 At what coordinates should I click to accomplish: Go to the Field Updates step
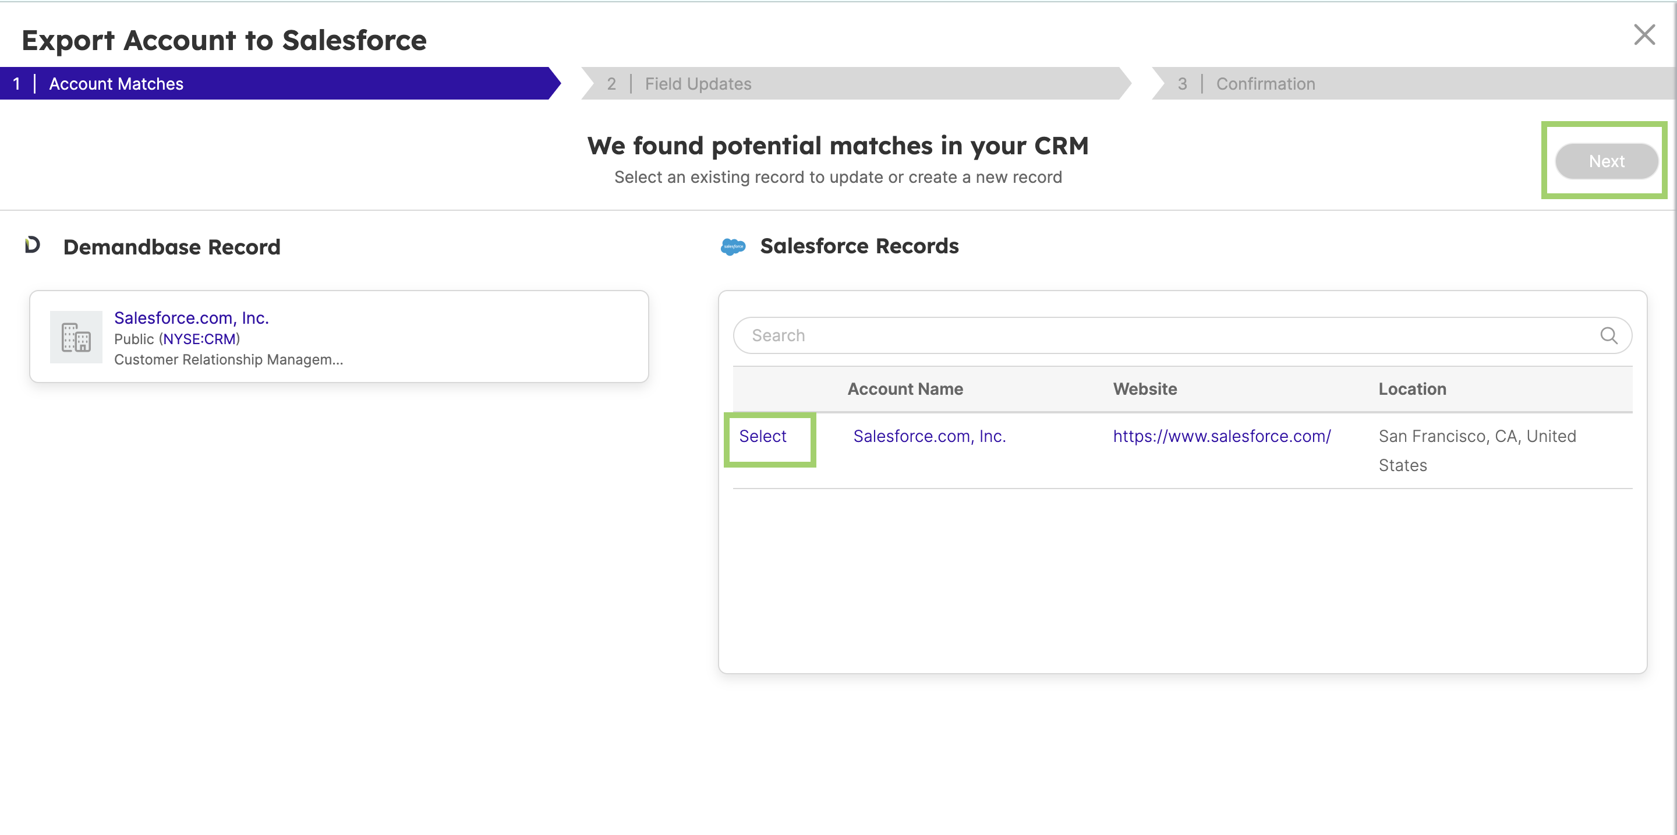coord(855,83)
